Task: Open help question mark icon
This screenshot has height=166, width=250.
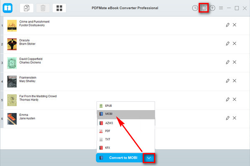Action: [212, 8]
